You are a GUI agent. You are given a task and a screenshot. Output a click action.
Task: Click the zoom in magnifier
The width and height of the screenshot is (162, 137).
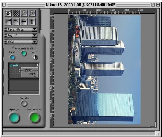click(x=32, y=13)
